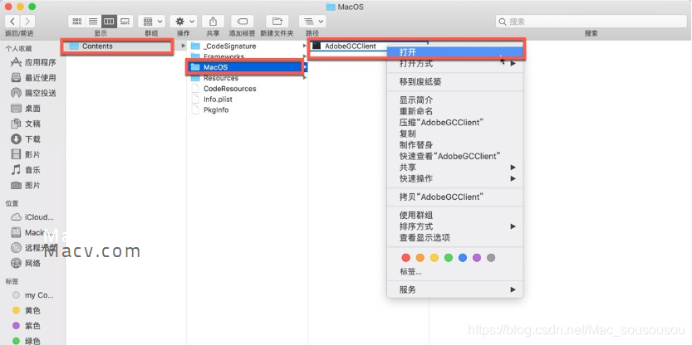Select the 'my Co...' tag in sidebar

click(x=33, y=295)
